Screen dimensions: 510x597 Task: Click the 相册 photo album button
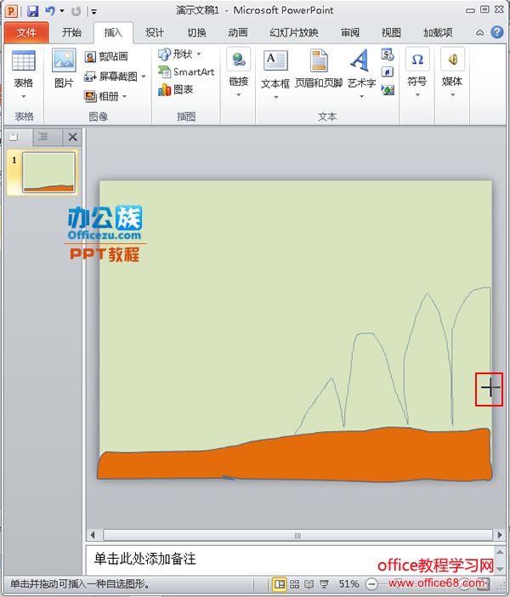101,96
